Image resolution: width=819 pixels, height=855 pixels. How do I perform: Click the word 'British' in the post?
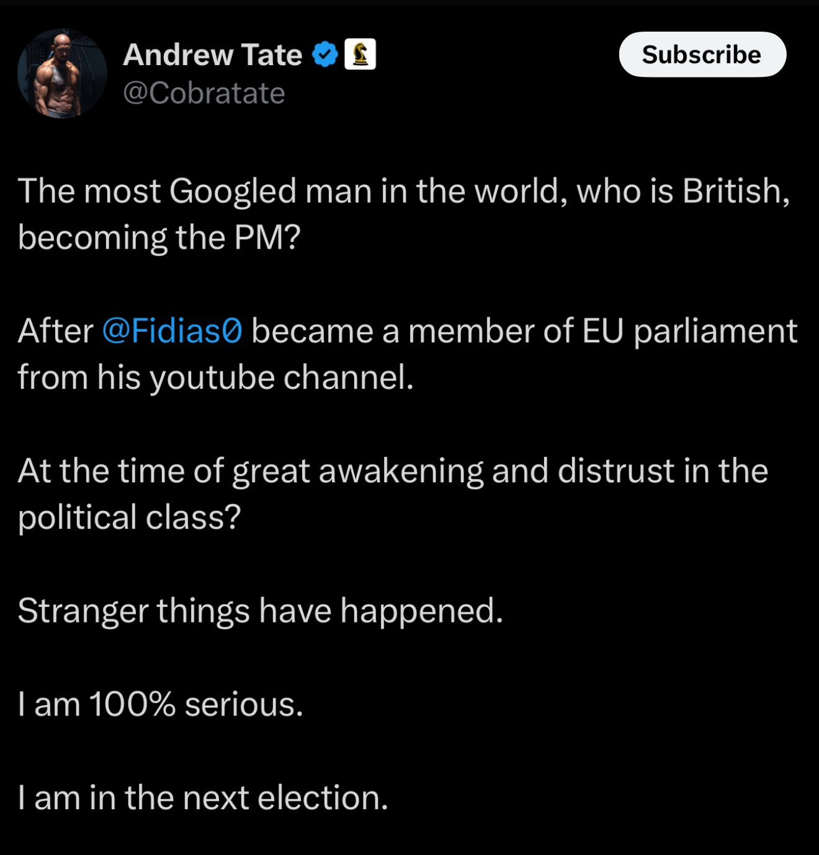pyautogui.click(x=736, y=190)
